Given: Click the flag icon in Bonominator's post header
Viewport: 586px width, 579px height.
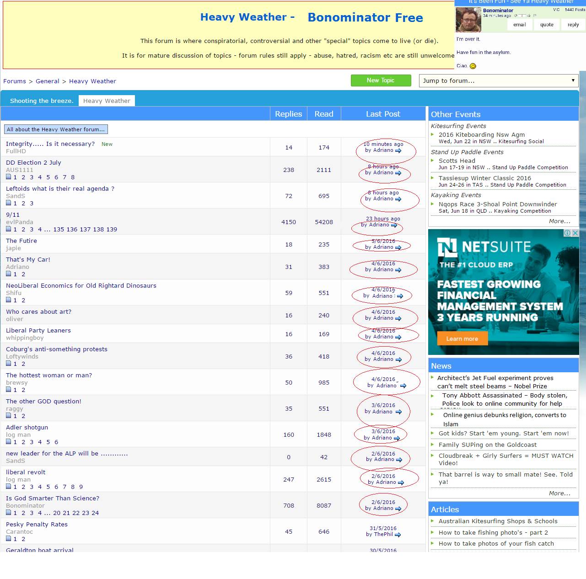Looking at the screenshot, I should (534, 16).
